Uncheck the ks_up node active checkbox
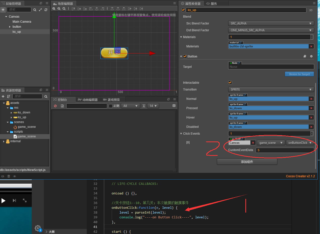320x234 pixels. pos(183,10)
